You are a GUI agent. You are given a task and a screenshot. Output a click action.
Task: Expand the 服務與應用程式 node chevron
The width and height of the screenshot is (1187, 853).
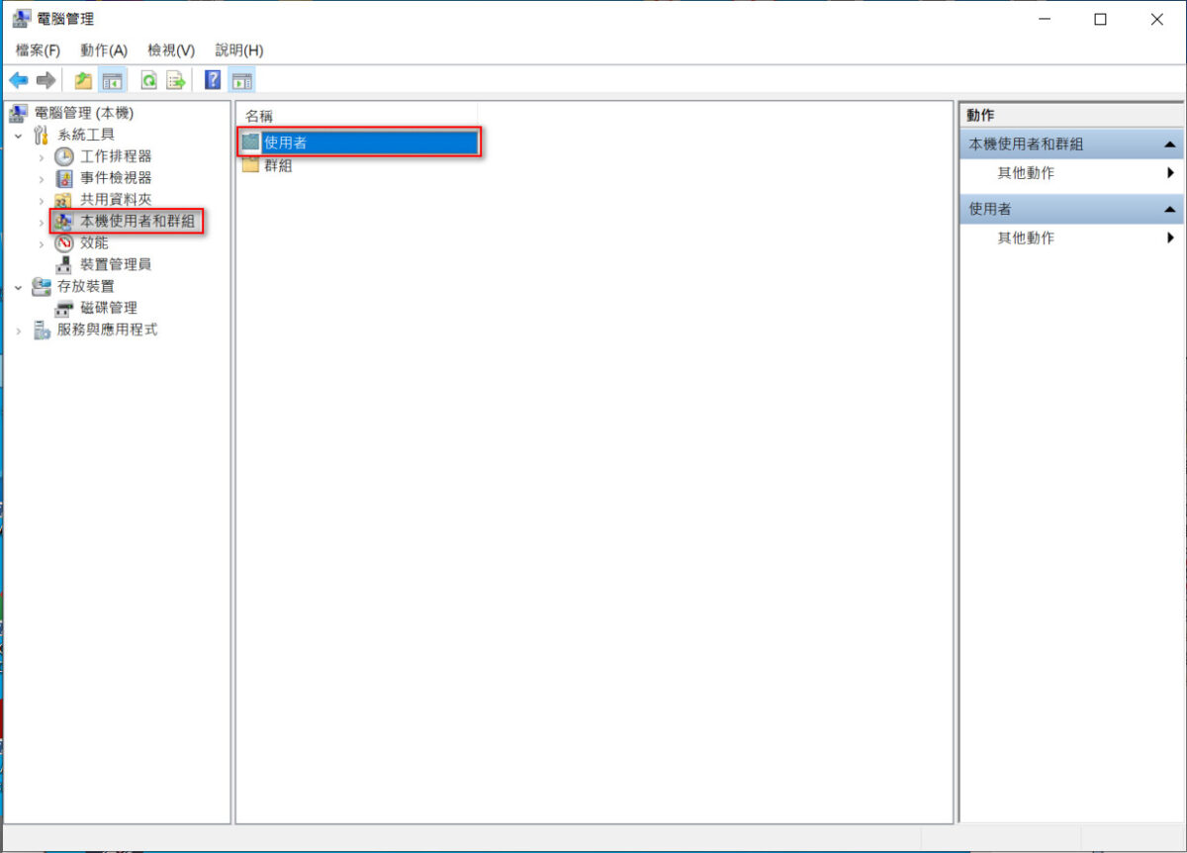click(x=18, y=331)
